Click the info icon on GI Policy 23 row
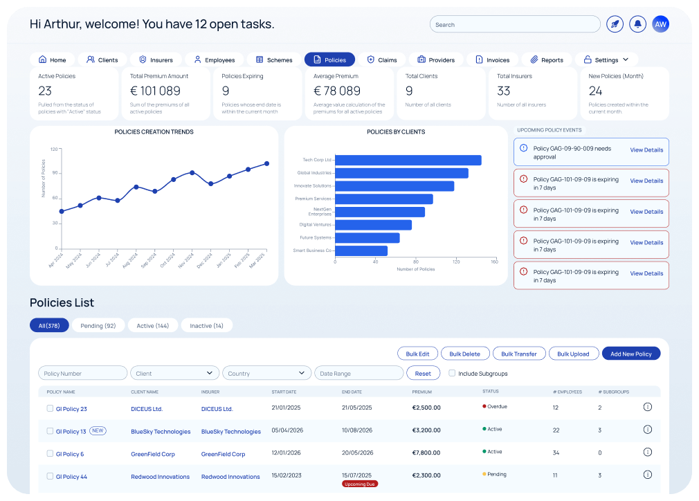The height and width of the screenshot is (501, 699). pos(648,408)
